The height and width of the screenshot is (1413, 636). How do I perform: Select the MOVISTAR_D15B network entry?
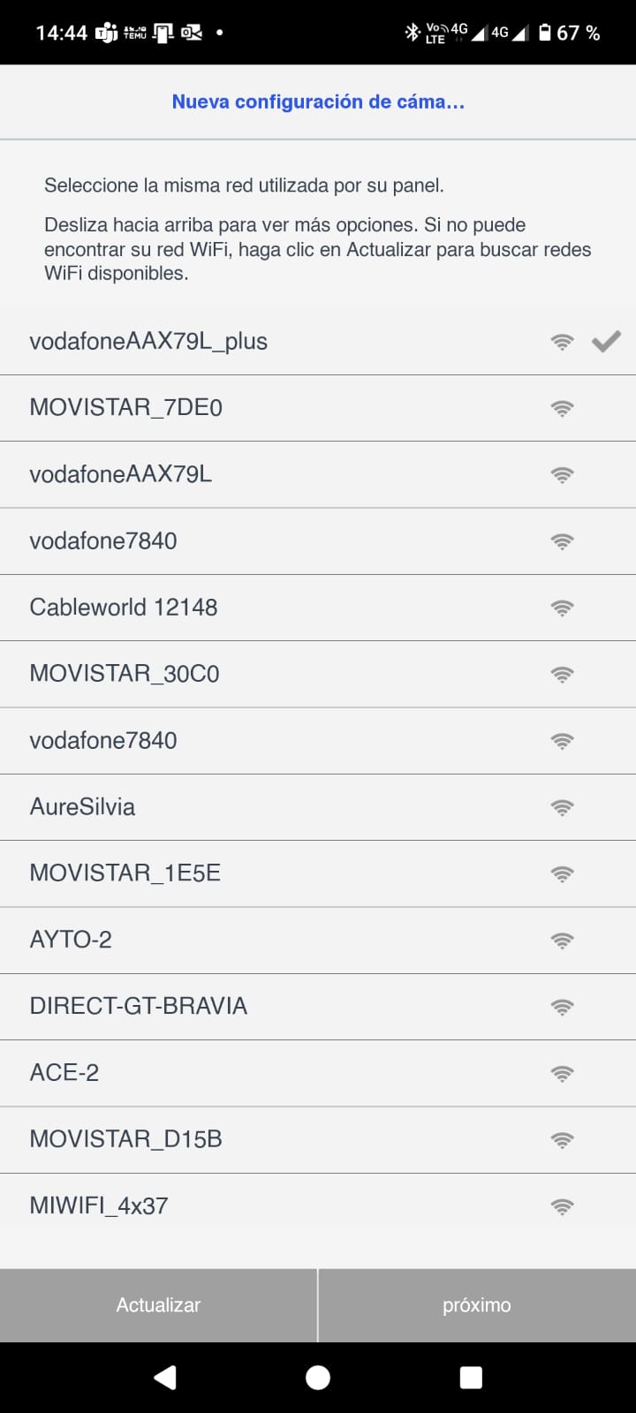tap(125, 1139)
